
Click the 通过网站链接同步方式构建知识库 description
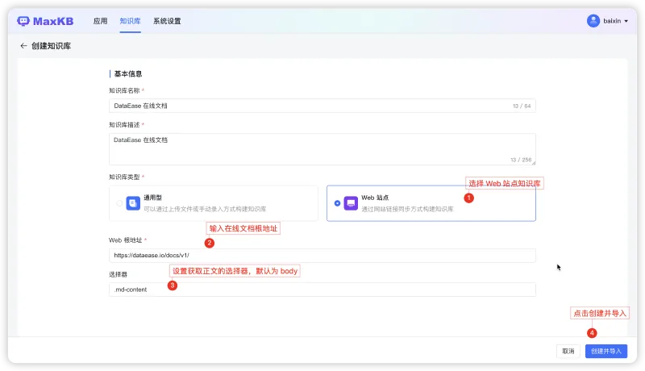(407, 209)
